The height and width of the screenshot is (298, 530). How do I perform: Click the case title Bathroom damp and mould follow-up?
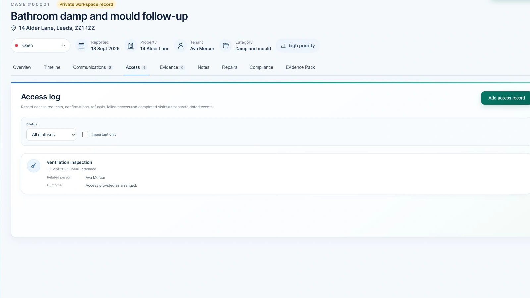click(x=99, y=16)
